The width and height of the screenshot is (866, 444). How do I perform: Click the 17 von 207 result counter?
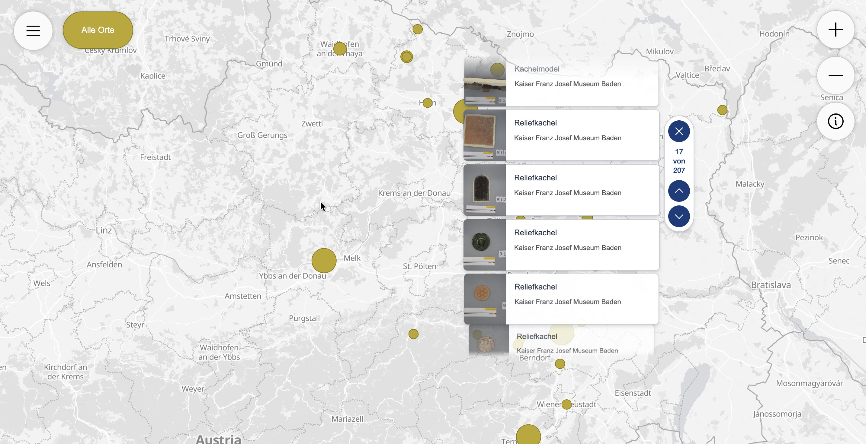(679, 161)
